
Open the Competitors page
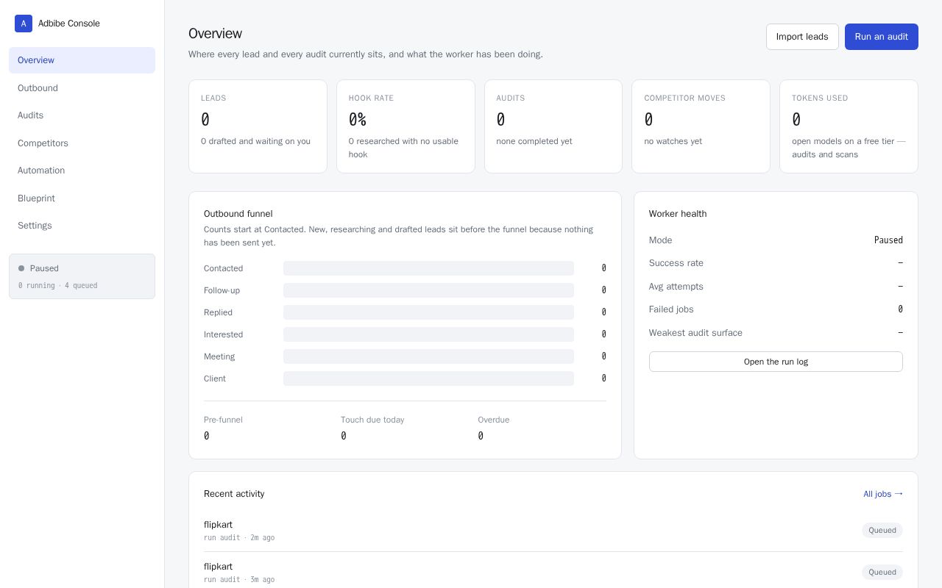82,143
